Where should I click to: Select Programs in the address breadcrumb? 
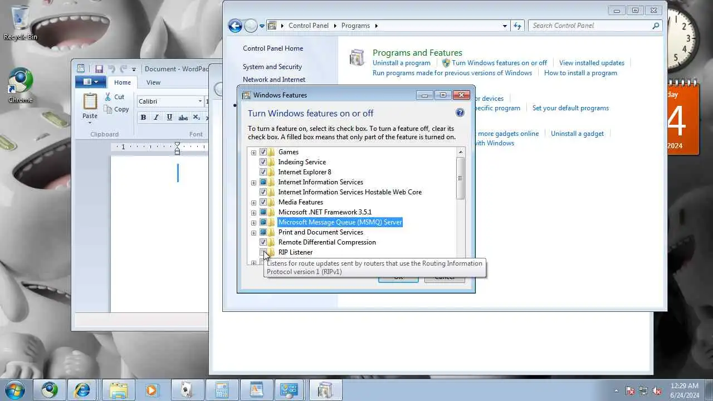pos(355,26)
